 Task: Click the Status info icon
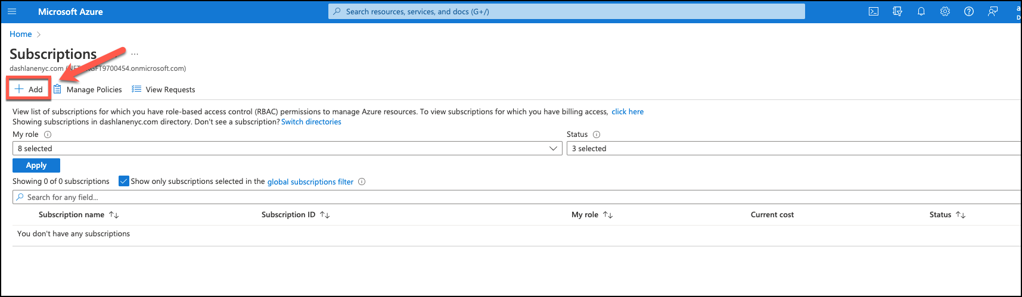pyautogui.click(x=597, y=135)
